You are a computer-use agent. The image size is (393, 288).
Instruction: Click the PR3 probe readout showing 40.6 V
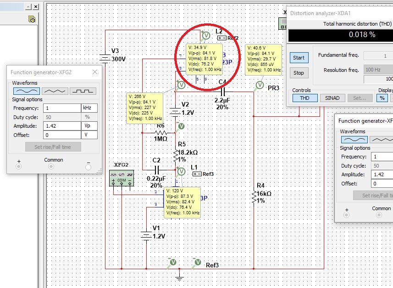click(x=263, y=60)
